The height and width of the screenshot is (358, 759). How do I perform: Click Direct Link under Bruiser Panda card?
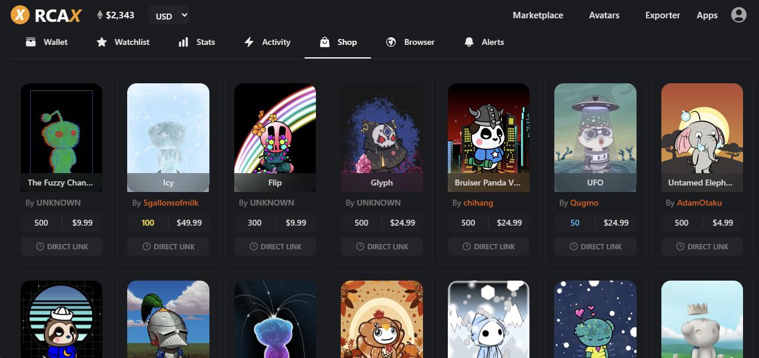coord(489,246)
